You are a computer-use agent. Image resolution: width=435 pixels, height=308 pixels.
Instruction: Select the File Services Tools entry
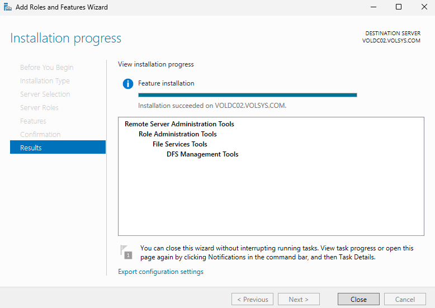pyautogui.click(x=179, y=144)
